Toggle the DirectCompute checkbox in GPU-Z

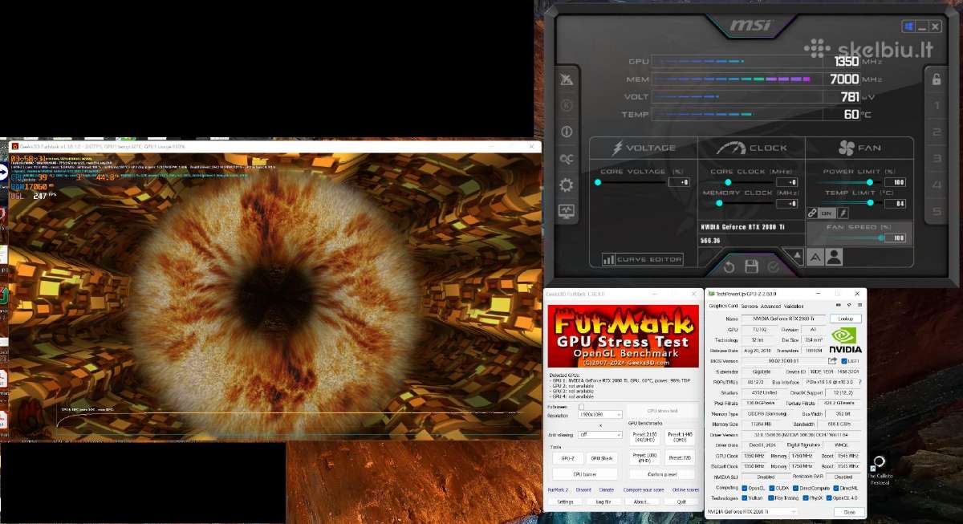pos(795,488)
